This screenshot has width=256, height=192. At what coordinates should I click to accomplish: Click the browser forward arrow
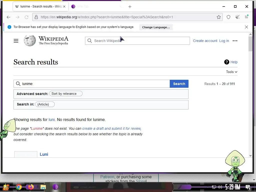(x=17, y=17)
